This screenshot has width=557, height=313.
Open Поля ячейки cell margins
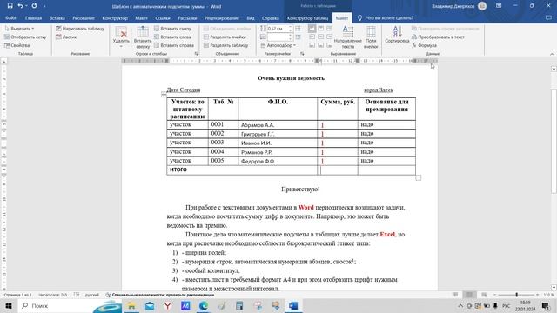point(371,37)
